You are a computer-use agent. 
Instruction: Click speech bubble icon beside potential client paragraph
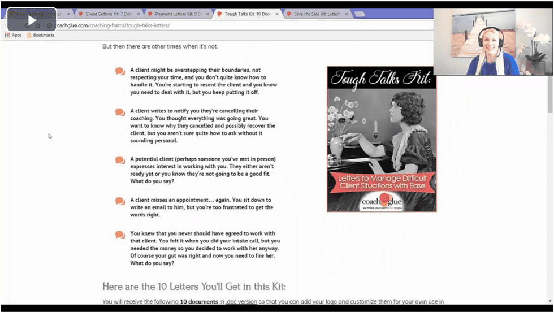(x=120, y=160)
